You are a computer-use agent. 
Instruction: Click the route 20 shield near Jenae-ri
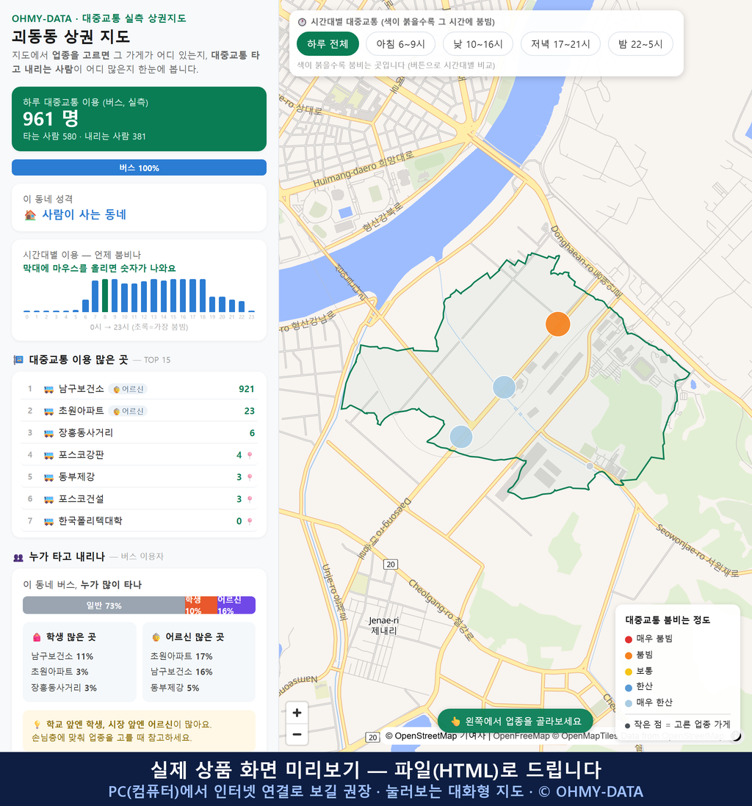coord(391,564)
